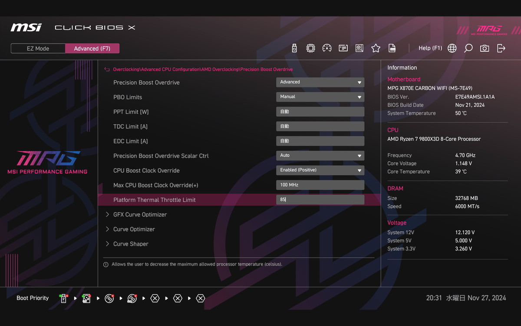Click the clock time "20:31"
This screenshot has width=521, height=326.
[x=434, y=298]
